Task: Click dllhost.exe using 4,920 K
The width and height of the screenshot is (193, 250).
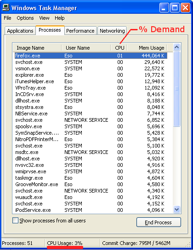Action: coord(91,159)
